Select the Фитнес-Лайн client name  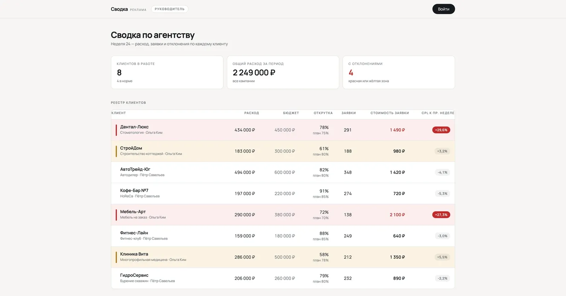point(134,233)
